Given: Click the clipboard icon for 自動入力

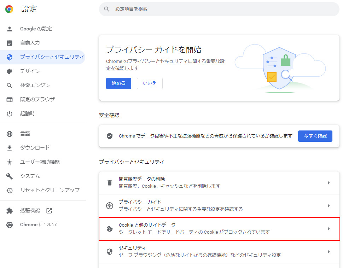Looking at the screenshot, I should 10,43.
